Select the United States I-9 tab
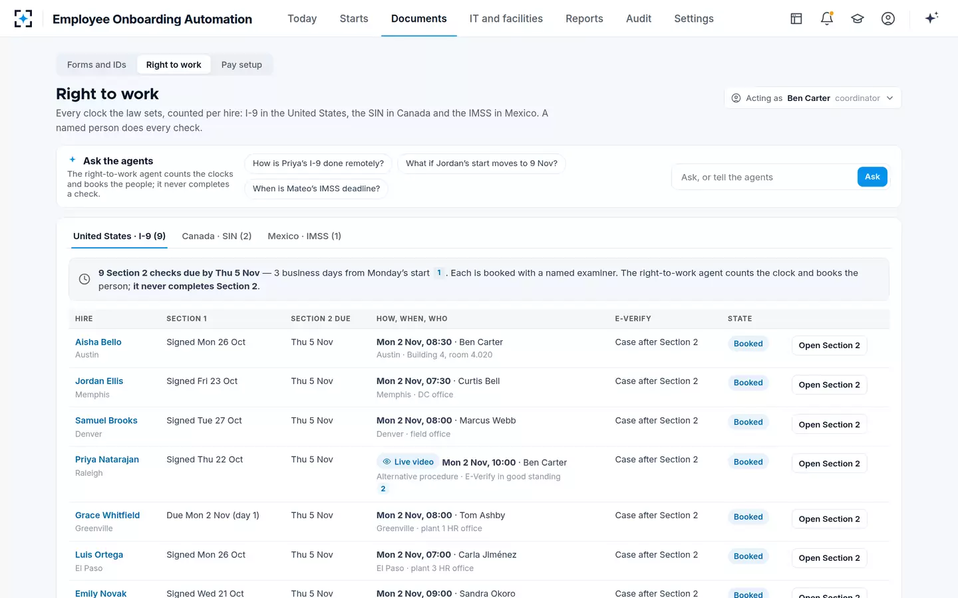 pos(119,236)
